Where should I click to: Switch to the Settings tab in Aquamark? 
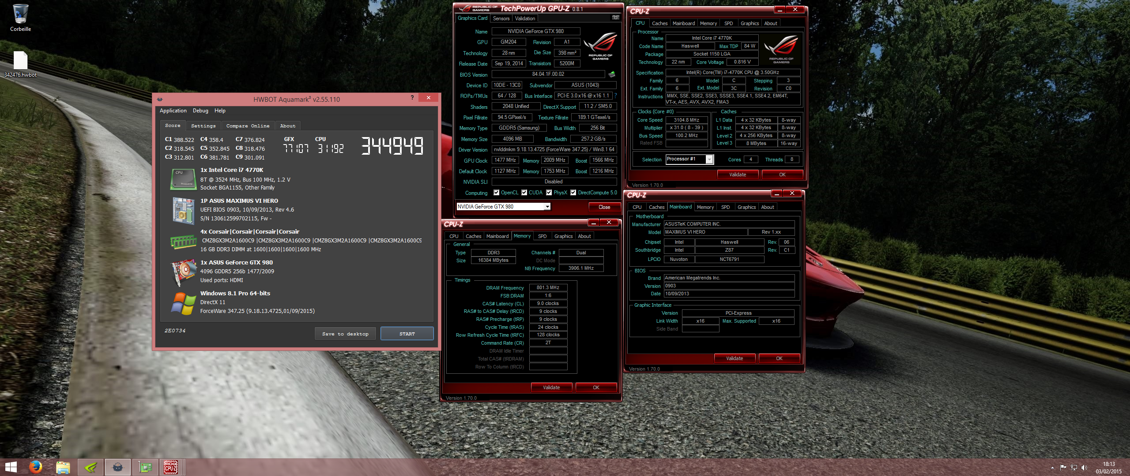[203, 126]
